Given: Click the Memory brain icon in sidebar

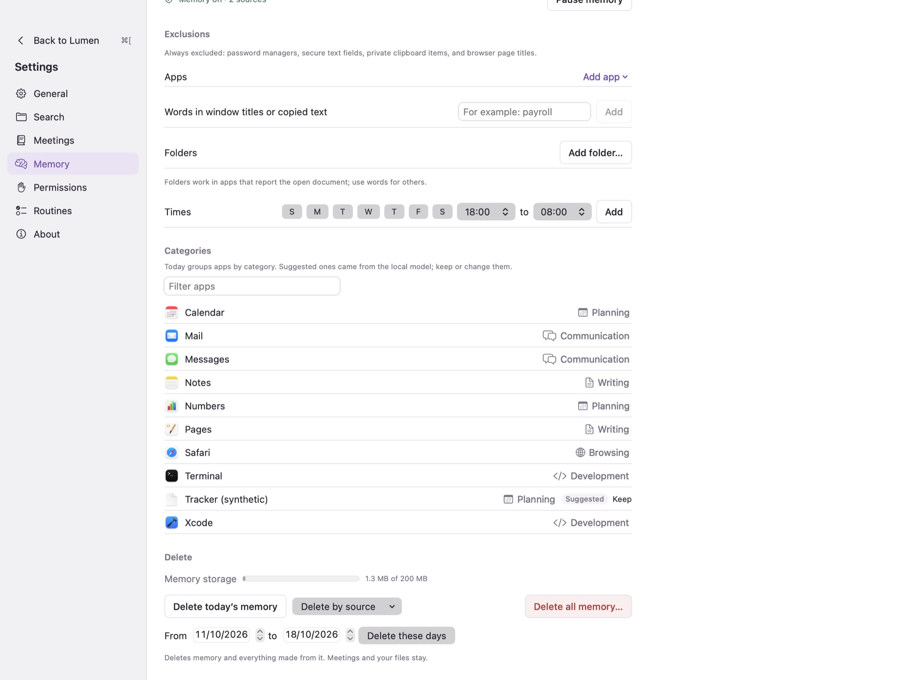Looking at the screenshot, I should (x=21, y=164).
